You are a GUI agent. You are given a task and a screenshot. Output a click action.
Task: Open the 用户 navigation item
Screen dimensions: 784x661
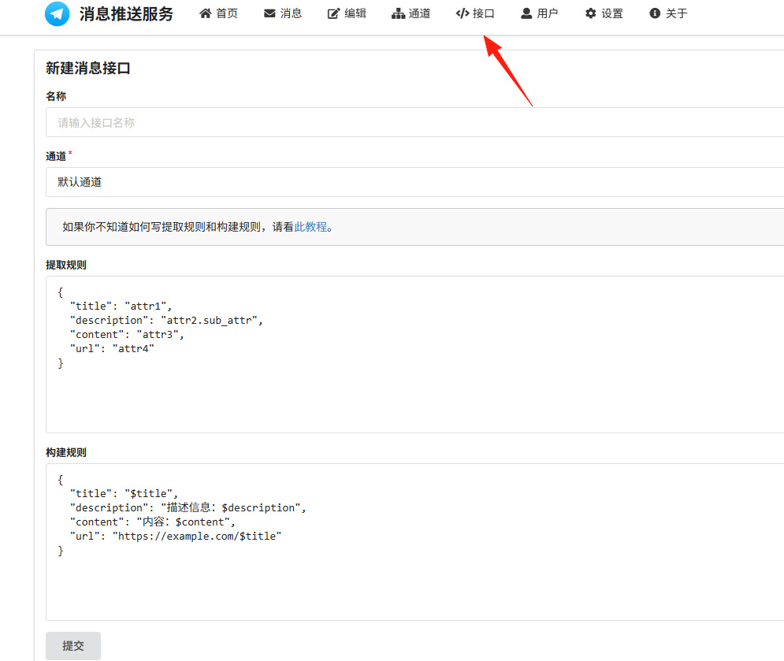click(x=540, y=13)
